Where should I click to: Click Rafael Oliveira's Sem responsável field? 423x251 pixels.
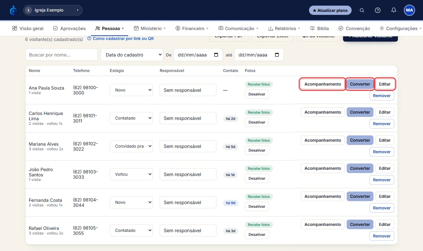188,231
